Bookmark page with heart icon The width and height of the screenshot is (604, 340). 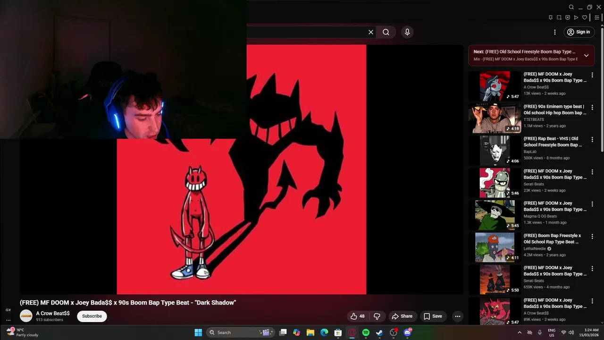tap(585, 17)
